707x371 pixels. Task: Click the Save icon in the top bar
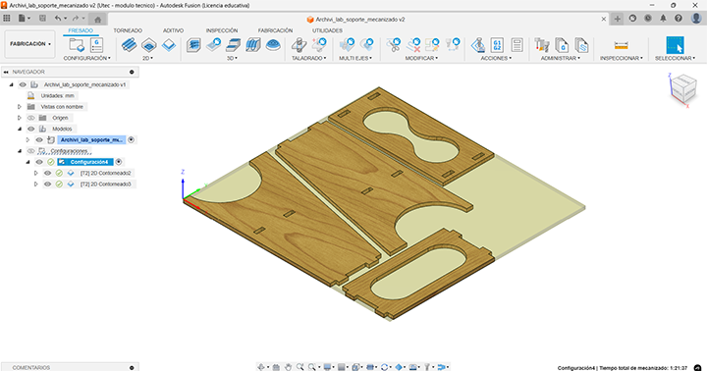tap(42, 19)
